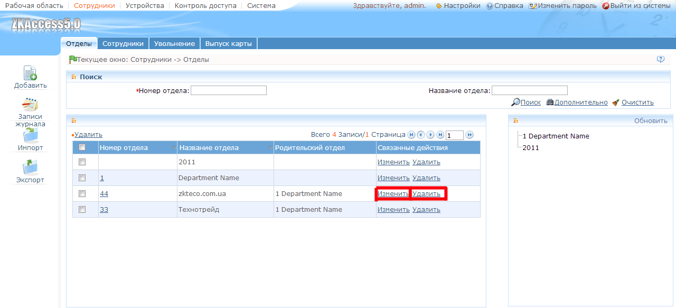
Task: Check the box for Department Name row
Action: 82,178
